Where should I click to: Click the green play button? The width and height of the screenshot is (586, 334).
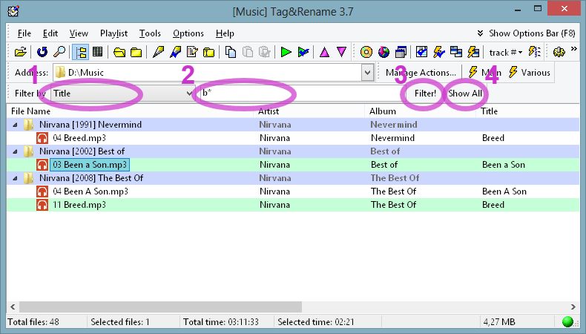pyautogui.click(x=286, y=52)
